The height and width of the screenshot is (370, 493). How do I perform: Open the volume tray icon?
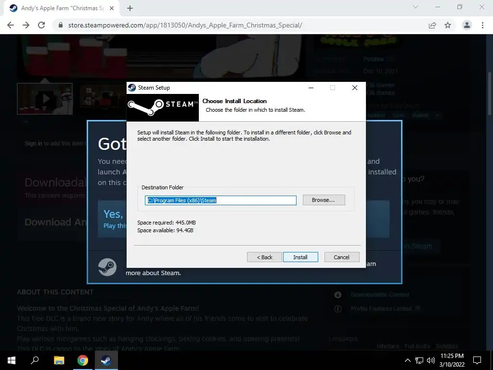click(431, 360)
